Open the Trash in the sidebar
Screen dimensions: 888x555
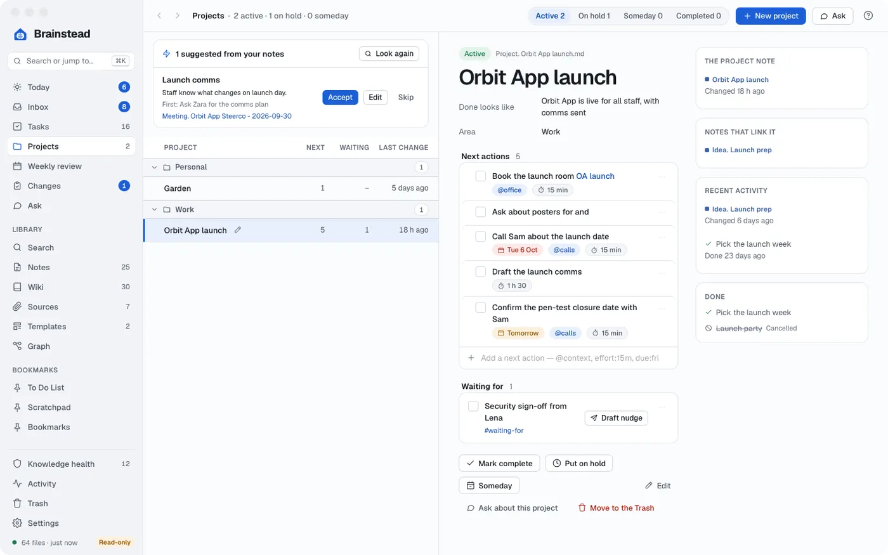[71, 504]
